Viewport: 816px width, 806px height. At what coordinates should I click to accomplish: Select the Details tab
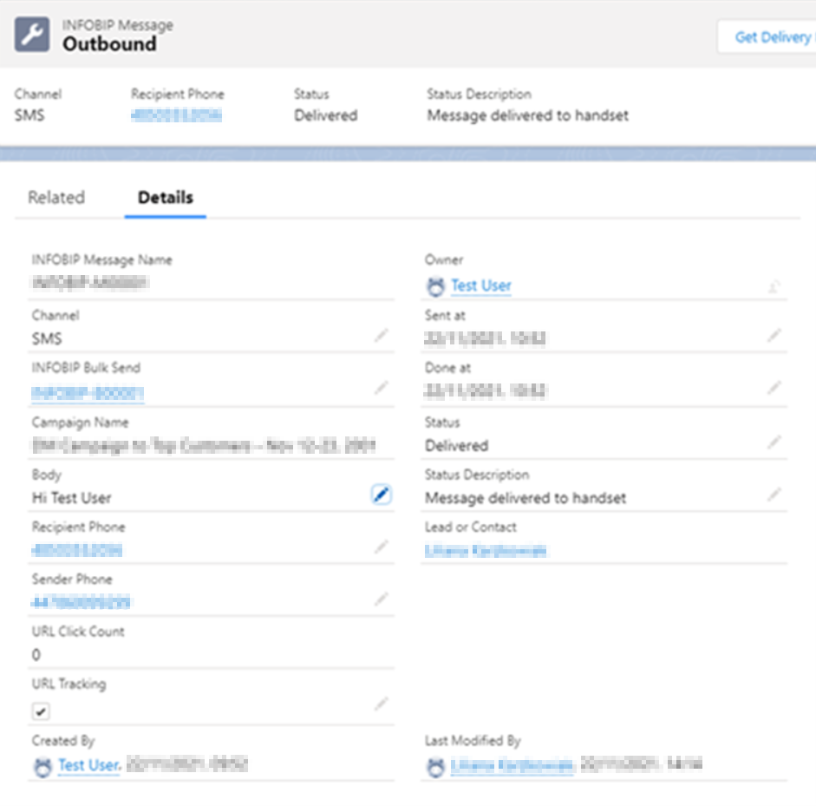click(x=165, y=198)
